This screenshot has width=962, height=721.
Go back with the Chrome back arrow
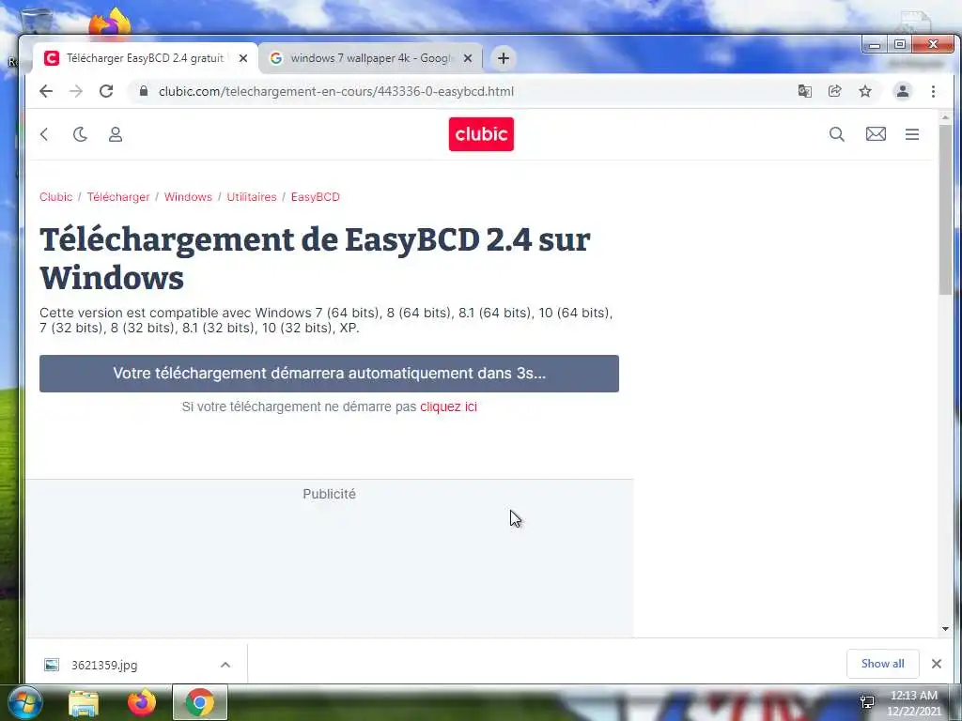46,91
